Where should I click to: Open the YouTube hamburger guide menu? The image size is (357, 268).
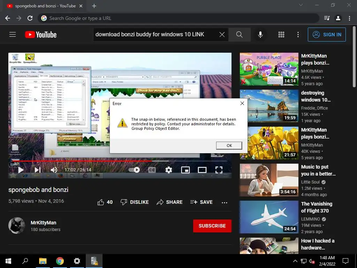(x=13, y=35)
